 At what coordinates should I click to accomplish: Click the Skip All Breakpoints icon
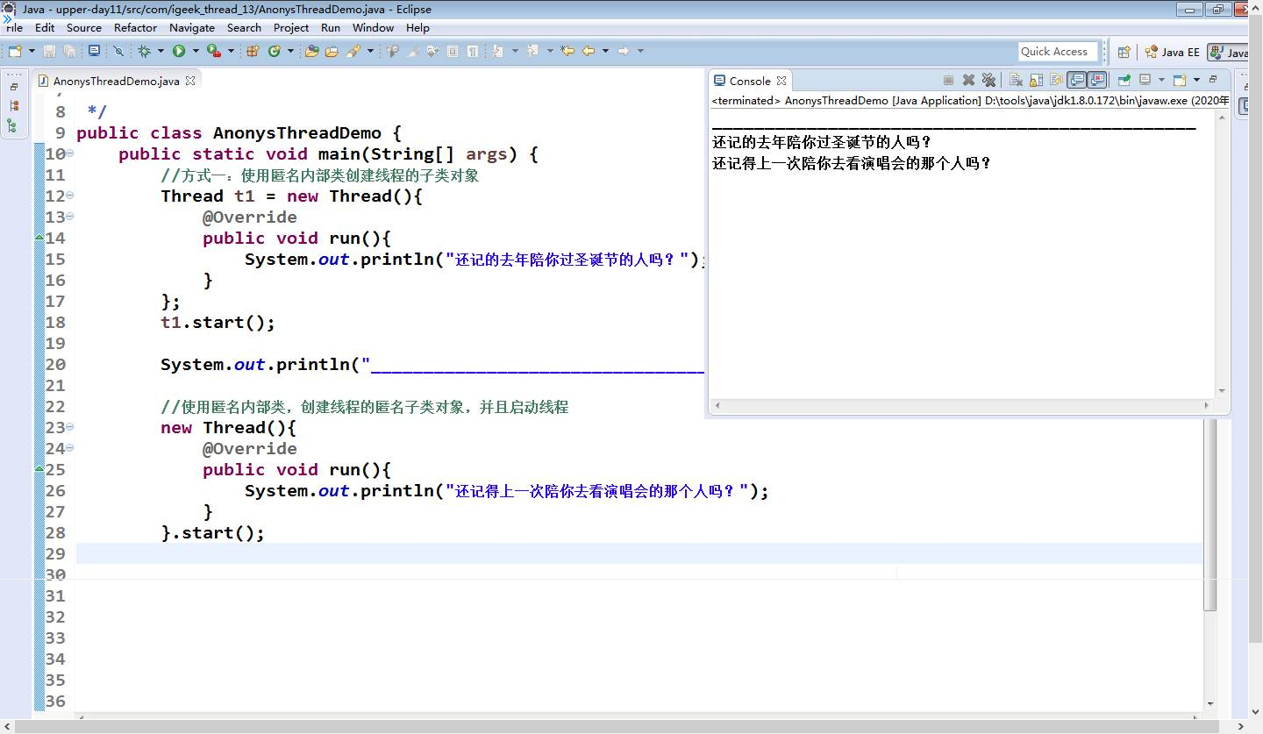point(118,51)
